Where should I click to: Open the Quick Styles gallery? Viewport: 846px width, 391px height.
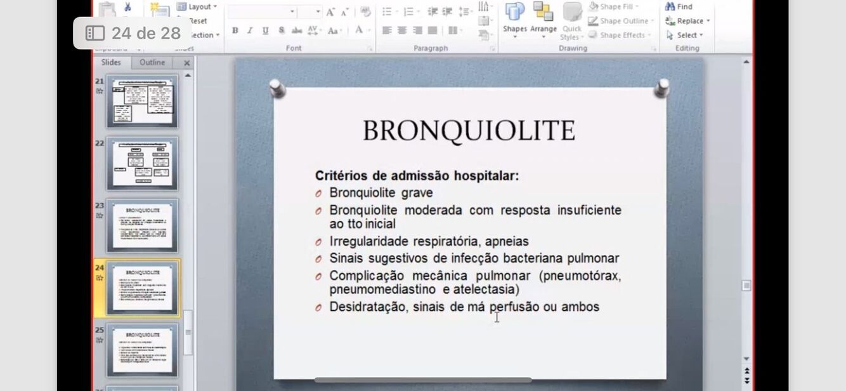point(572,22)
